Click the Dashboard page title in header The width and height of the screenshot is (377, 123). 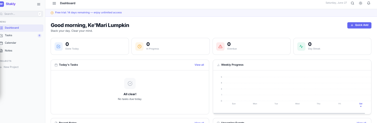[68, 3]
